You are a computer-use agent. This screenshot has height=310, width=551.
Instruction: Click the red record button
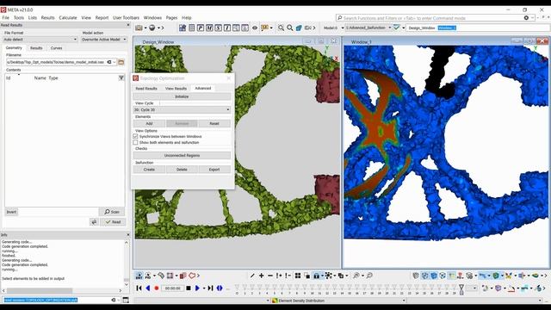[157, 288]
